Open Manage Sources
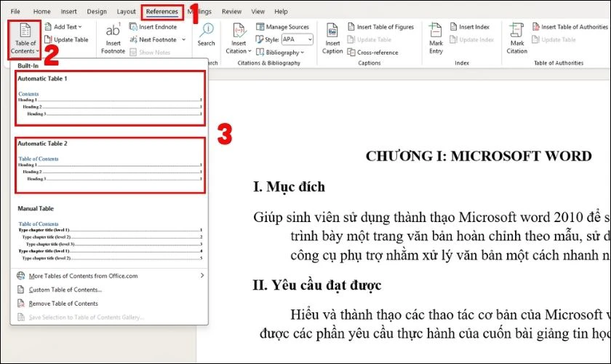This screenshot has height=364, width=611. pos(282,27)
